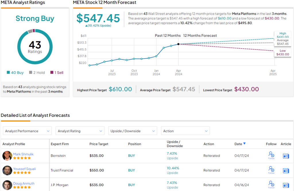
Task: Open article for Bernstein rating
Action: (286, 156)
